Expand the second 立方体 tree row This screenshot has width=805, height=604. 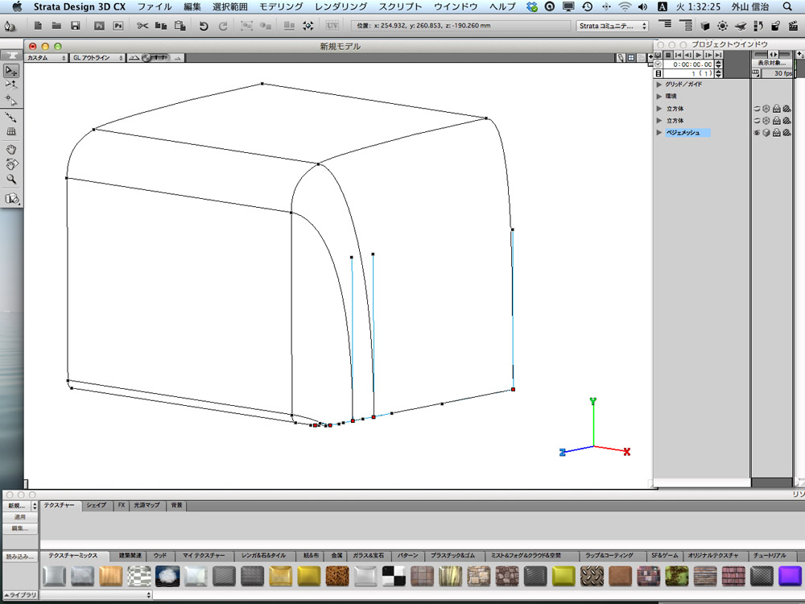(659, 120)
